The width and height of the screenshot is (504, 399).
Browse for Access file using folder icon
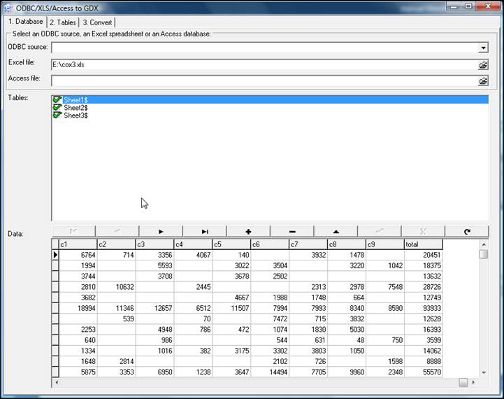tap(482, 80)
